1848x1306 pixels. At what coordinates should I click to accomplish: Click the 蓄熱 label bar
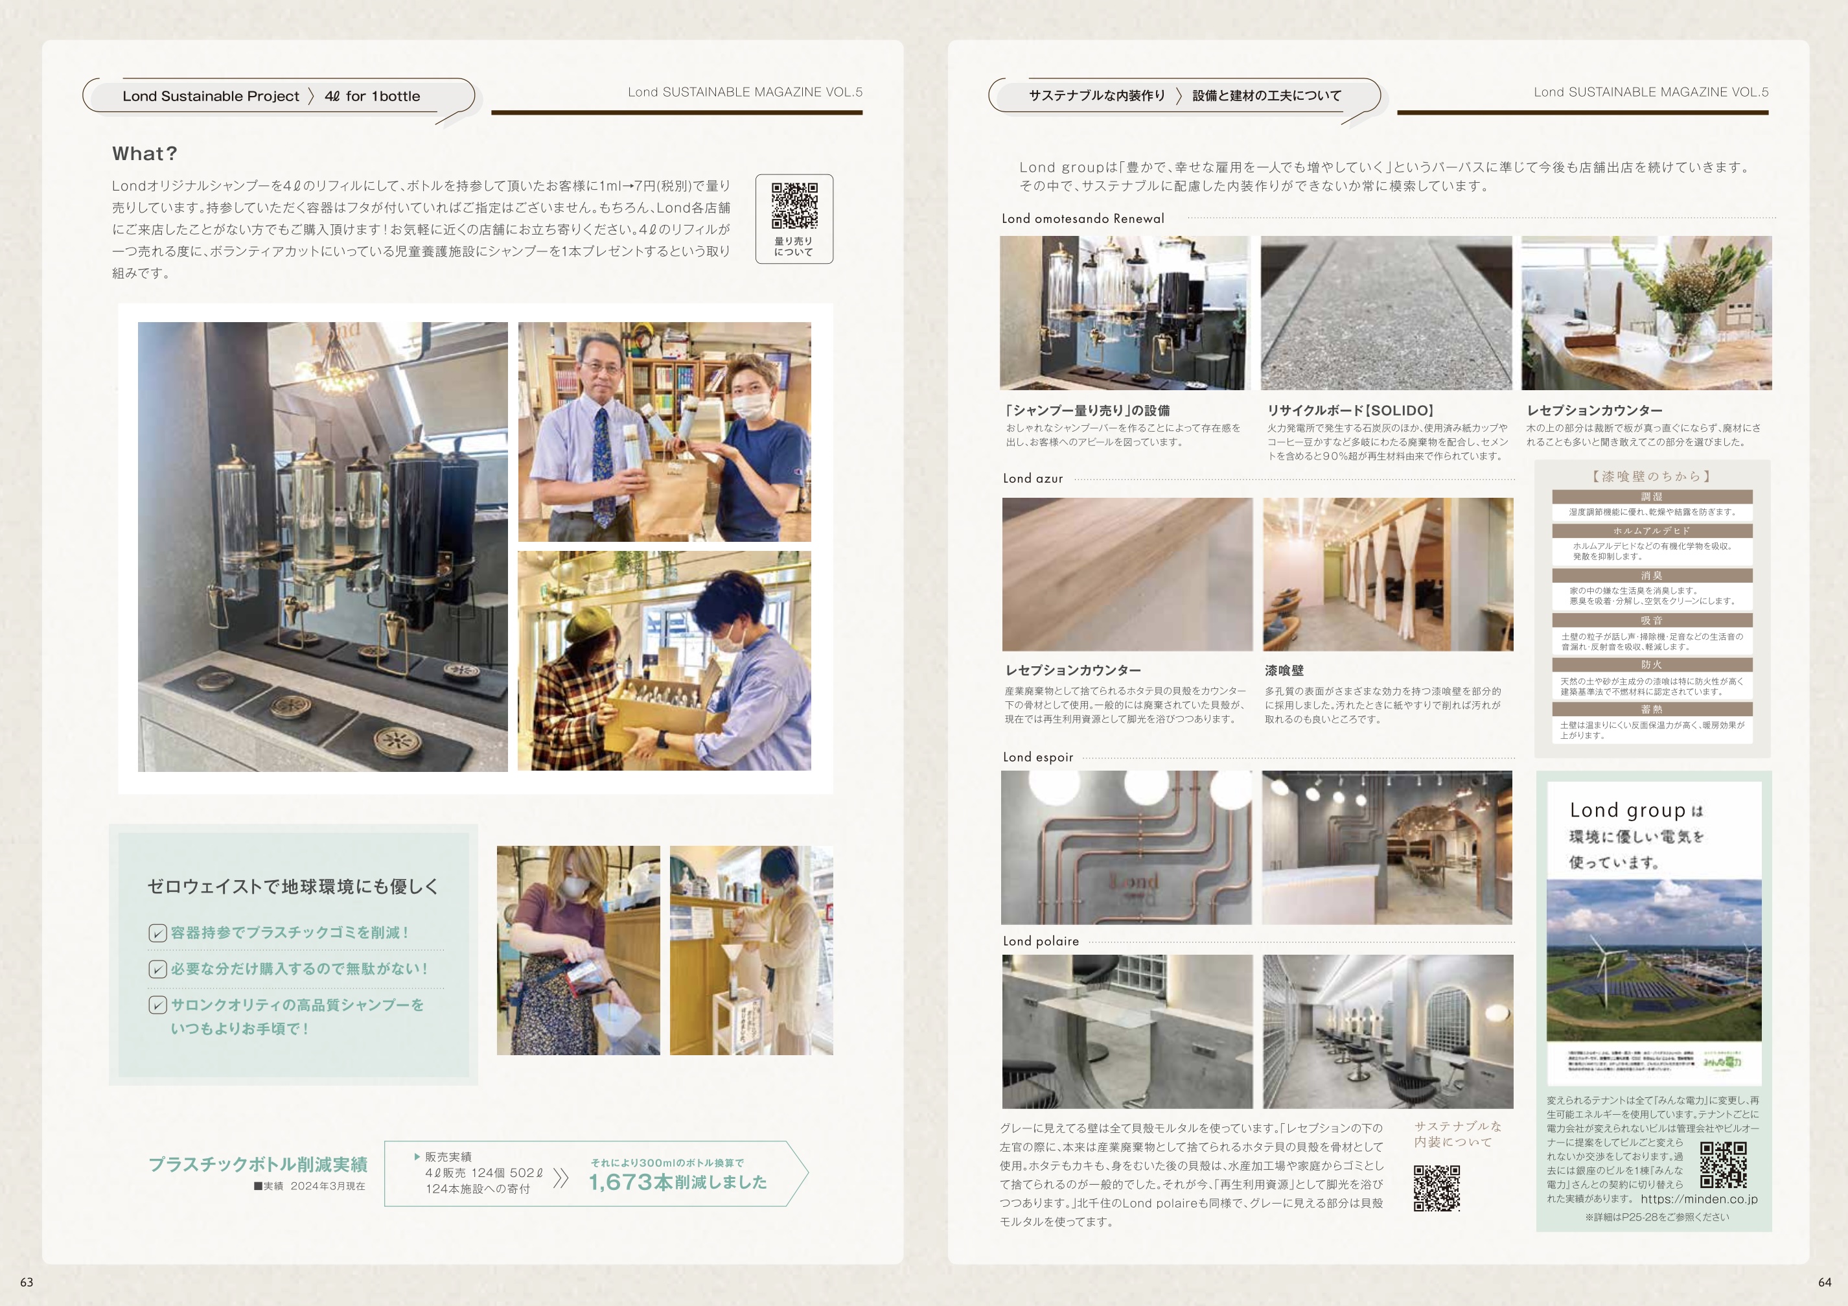[x=1652, y=709]
